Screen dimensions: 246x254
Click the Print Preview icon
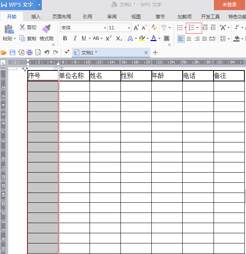38,52
